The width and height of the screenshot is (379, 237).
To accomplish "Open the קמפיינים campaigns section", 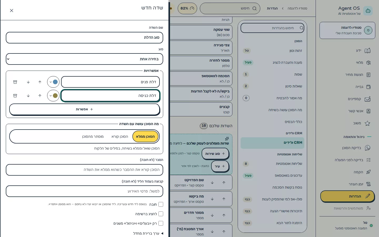I will coord(347,99).
